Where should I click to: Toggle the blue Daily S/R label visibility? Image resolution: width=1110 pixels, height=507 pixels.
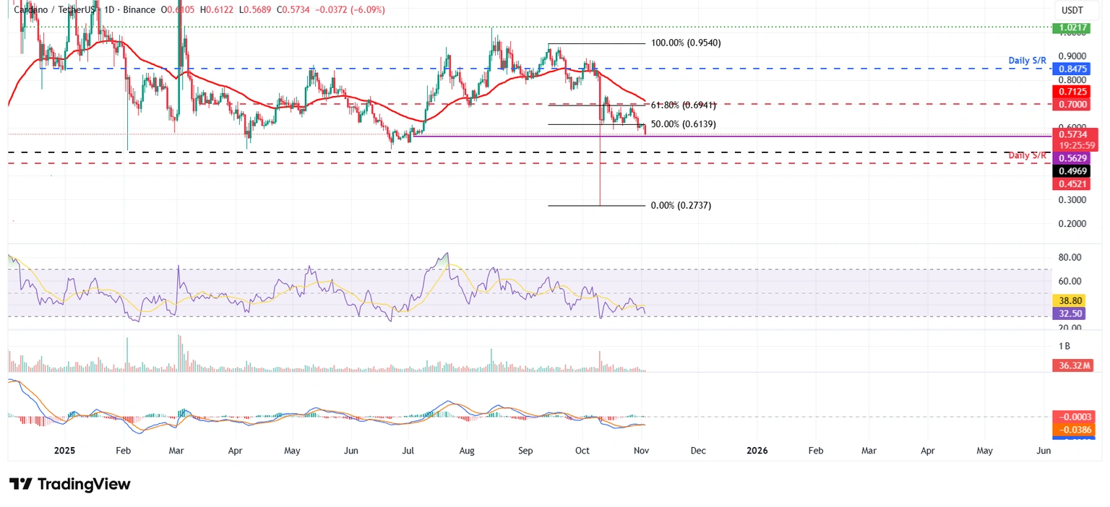click(x=1027, y=61)
